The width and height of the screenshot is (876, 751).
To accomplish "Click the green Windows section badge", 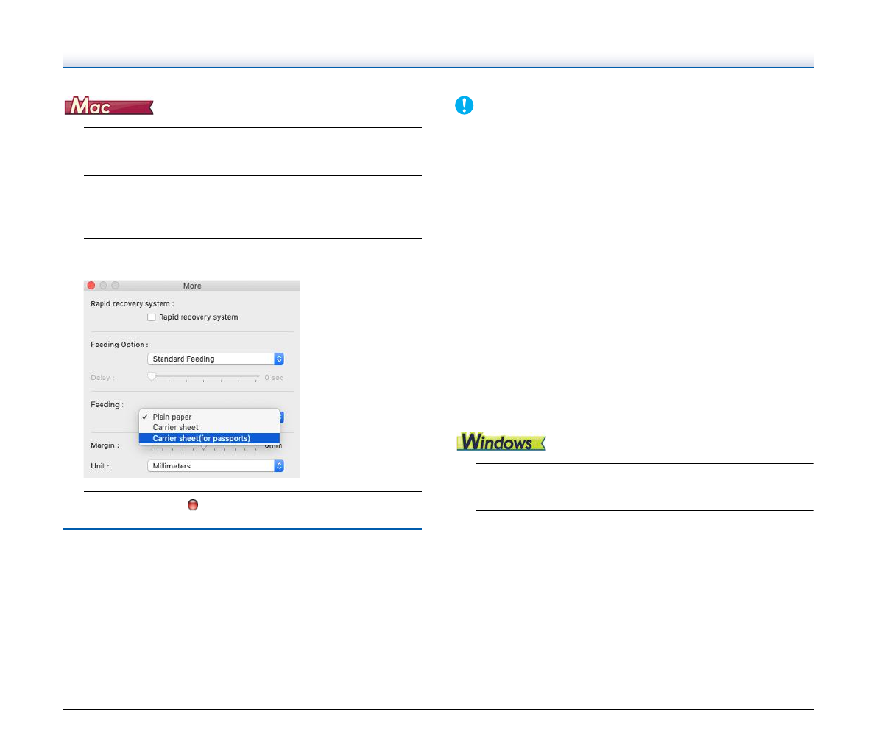I will tap(501, 442).
